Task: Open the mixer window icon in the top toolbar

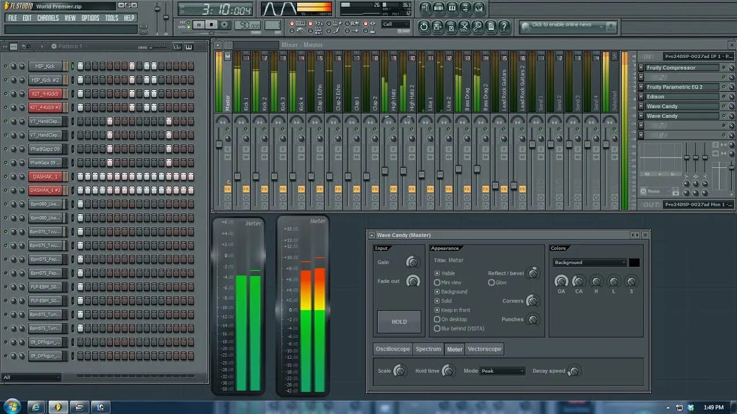Action: point(479,8)
